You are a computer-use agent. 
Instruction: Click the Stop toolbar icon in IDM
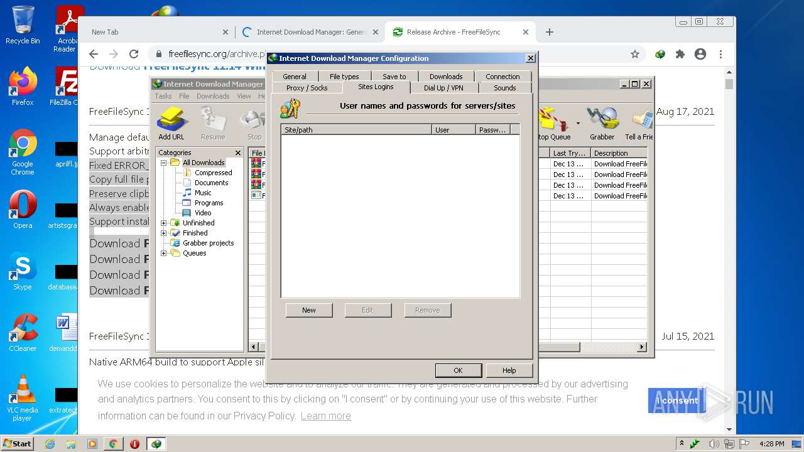(254, 124)
